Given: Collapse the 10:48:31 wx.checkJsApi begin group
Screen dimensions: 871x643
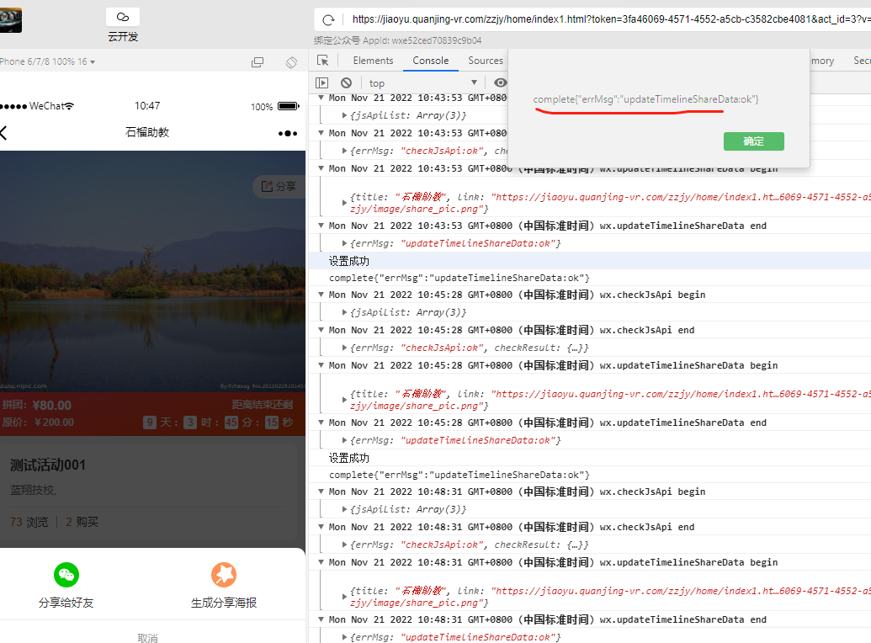Looking at the screenshot, I should (x=321, y=492).
